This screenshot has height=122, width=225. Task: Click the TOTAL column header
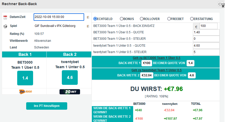click(196, 104)
